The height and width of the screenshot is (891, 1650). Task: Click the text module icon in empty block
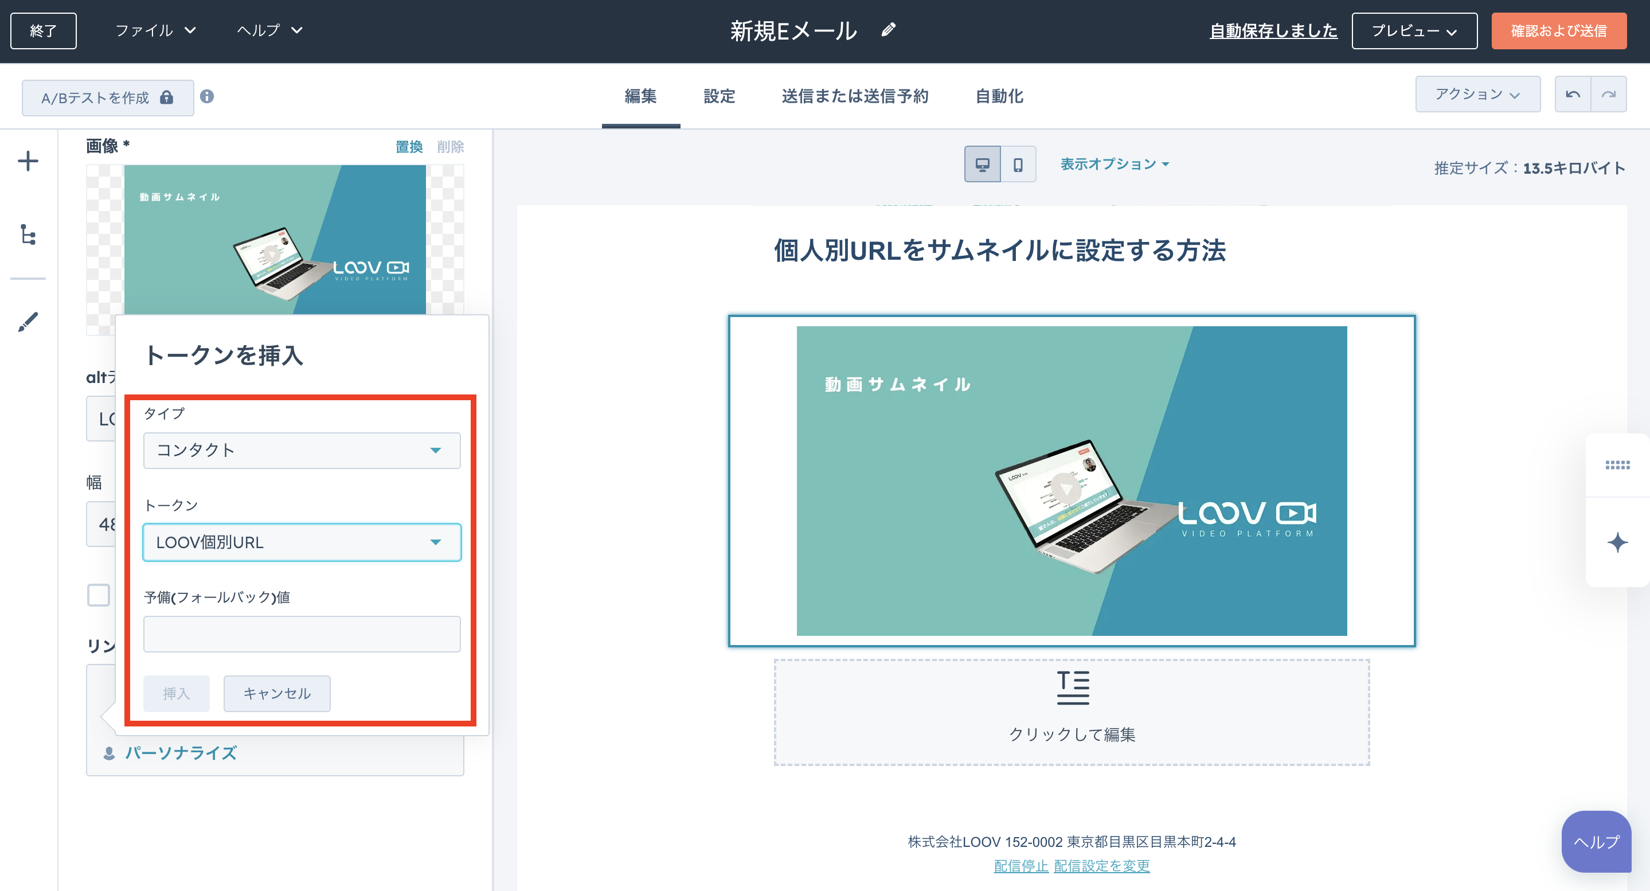(x=1072, y=687)
